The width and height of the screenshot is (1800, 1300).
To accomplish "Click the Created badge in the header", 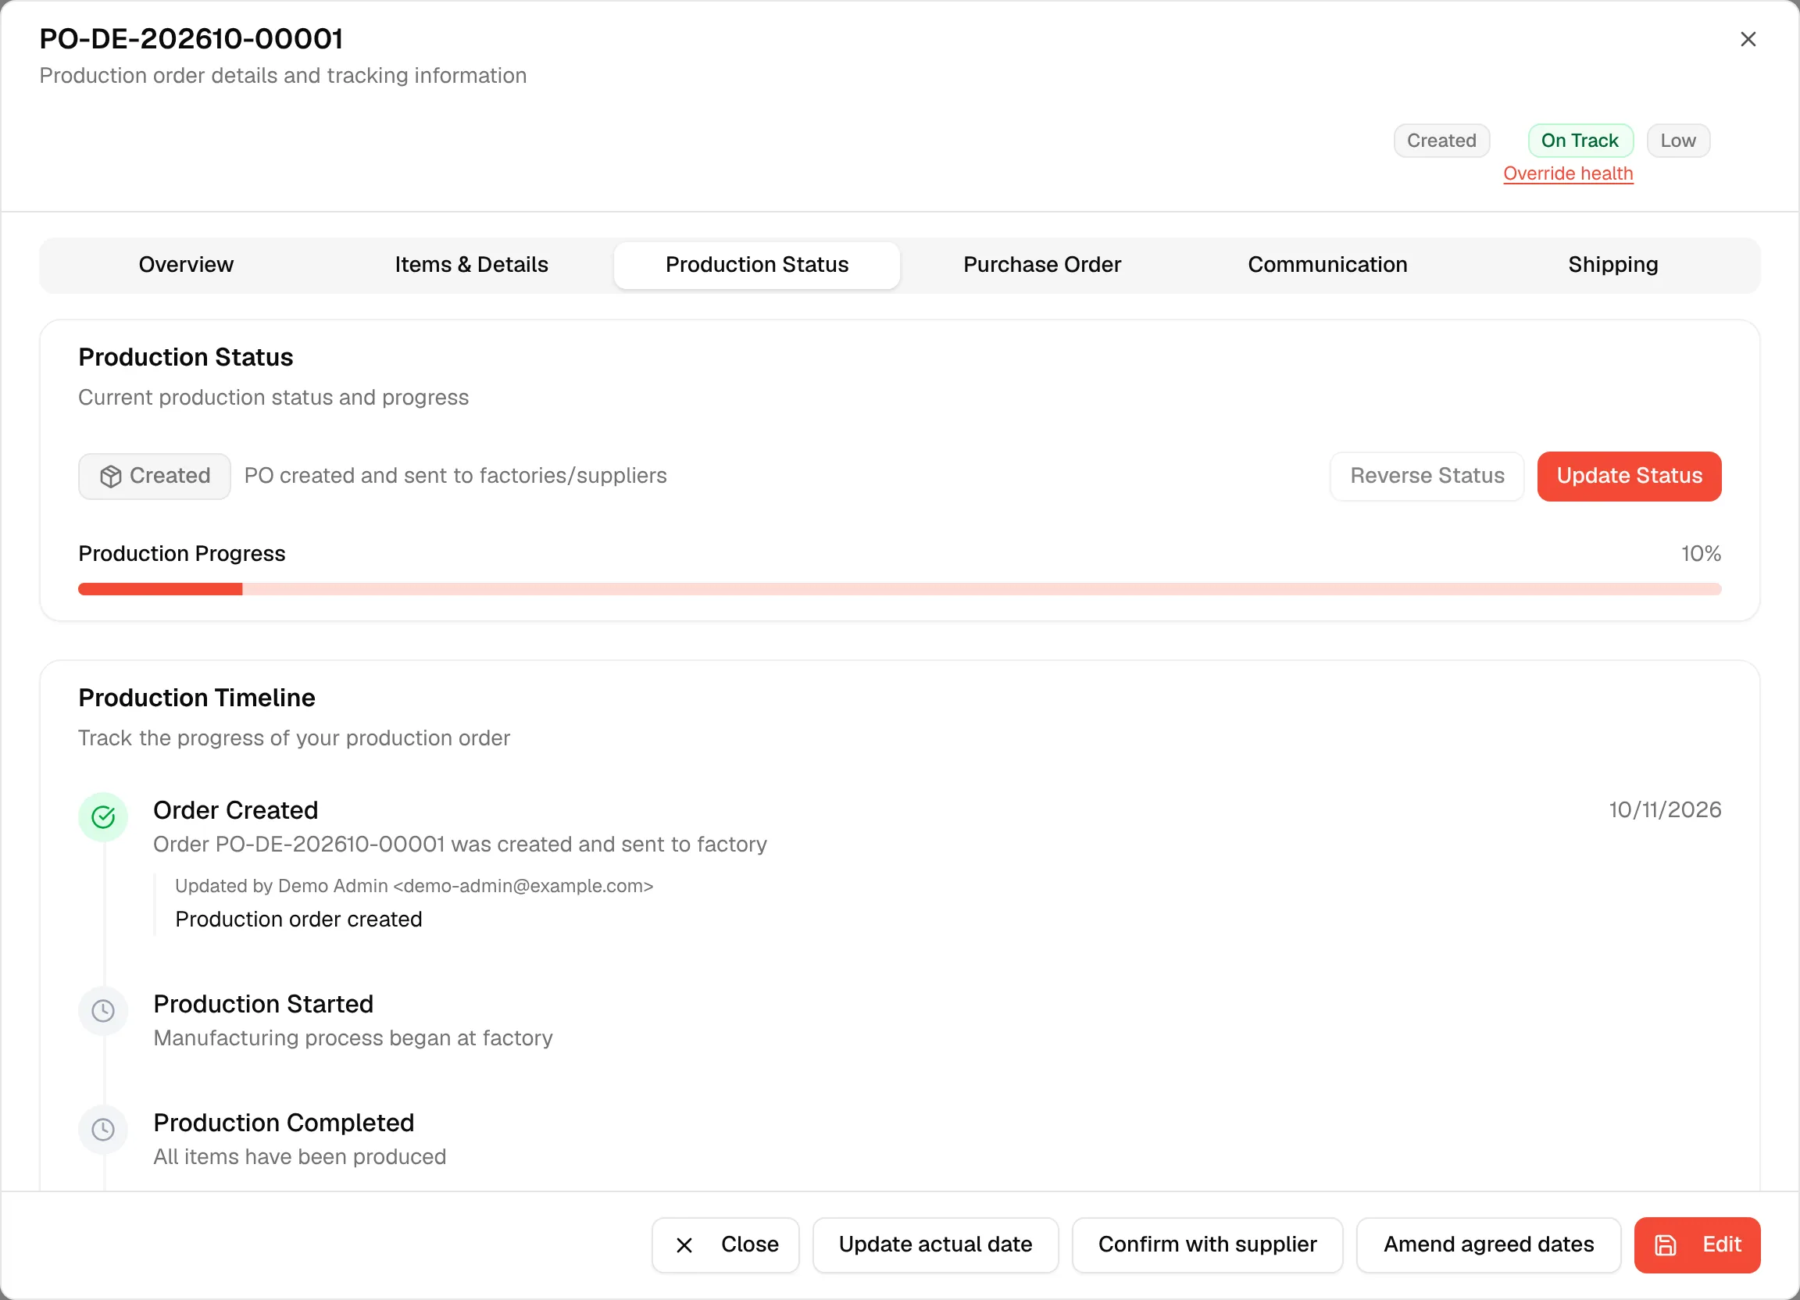I will (1441, 141).
